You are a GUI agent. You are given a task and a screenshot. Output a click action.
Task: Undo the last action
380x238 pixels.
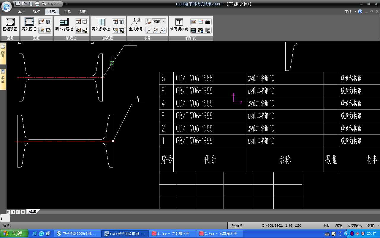44,4
